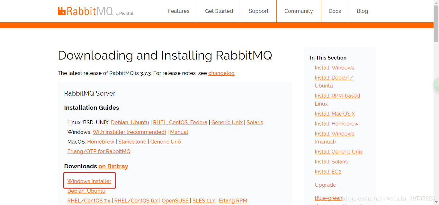Open the Blog menu item

click(x=362, y=11)
